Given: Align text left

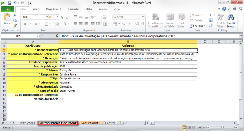Looking at the screenshot, I should [x=75, y=24].
